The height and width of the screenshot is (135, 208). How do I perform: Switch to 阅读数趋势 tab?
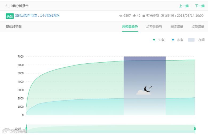pyautogui.click(x=130, y=27)
